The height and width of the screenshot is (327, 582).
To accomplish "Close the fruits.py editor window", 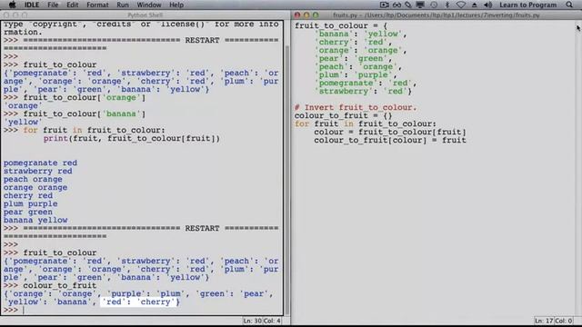I will (x=297, y=15).
